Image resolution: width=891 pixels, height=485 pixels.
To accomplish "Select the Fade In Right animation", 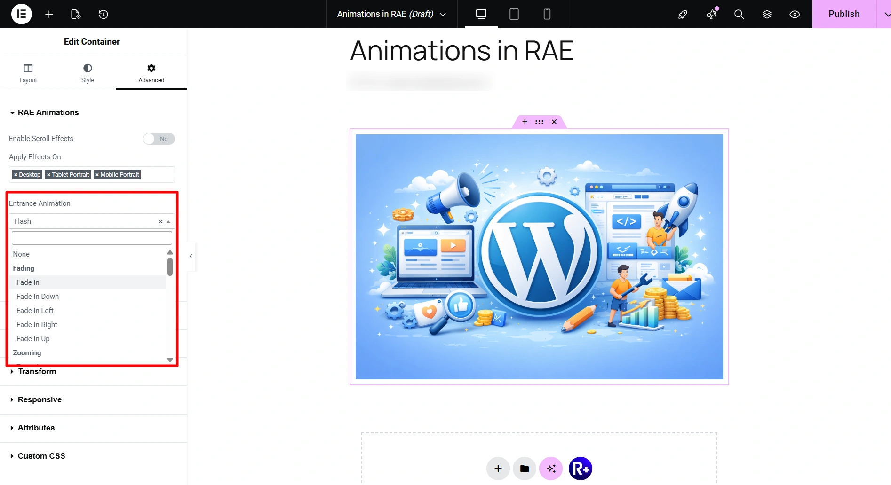I will (x=88, y=325).
